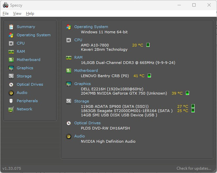Click the Summary clipboard icon in sidebar
This screenshot has height=173, width=217.
click(11, 27)
